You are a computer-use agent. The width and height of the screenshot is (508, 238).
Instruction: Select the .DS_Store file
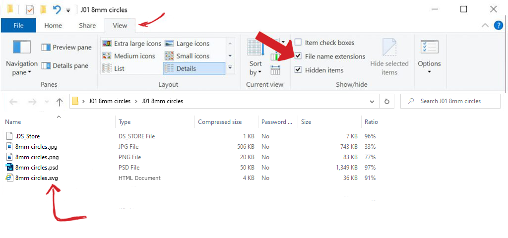[x=28, y=136]
